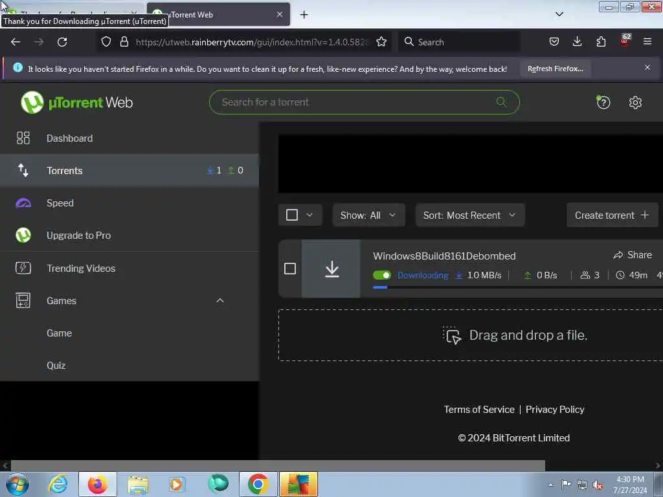
Task: Click the 4:30 PM taskbar clock
Action: pos(631,485)
